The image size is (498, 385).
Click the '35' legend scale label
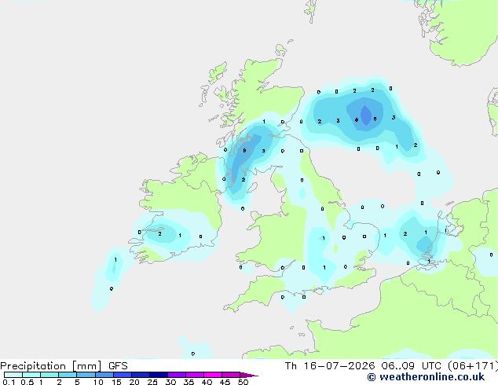189,382
